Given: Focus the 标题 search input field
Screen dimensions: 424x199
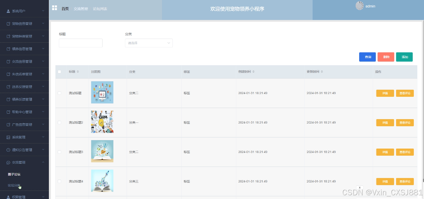Looking at the screenshot, I should tap(80, 43).
